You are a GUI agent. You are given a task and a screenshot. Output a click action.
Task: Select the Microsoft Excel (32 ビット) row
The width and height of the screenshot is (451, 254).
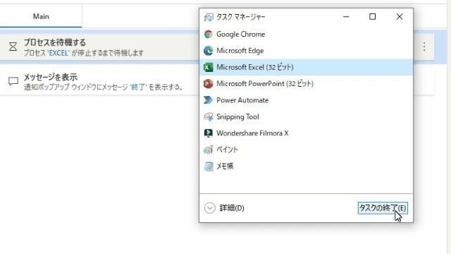[306, 67]
